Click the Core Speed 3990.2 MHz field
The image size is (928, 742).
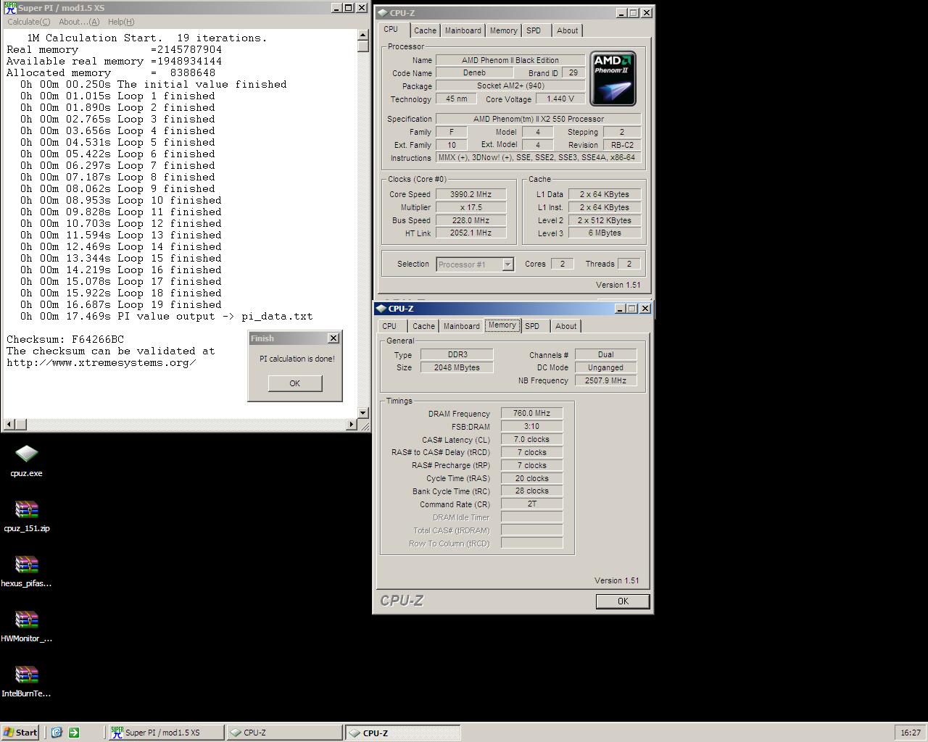[471, 194]
